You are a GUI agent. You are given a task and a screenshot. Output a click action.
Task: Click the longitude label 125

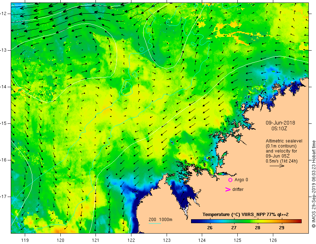(238, 240)
